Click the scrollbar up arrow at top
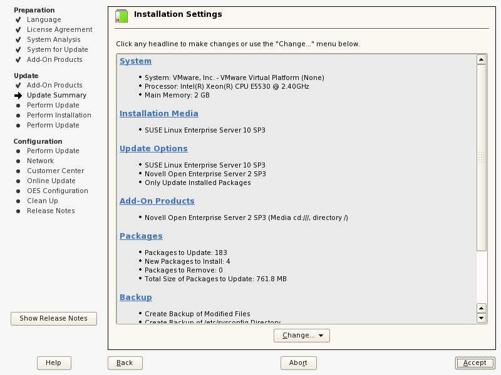Image resolution: width=501 pixels, height=375 pixels. 482,59
